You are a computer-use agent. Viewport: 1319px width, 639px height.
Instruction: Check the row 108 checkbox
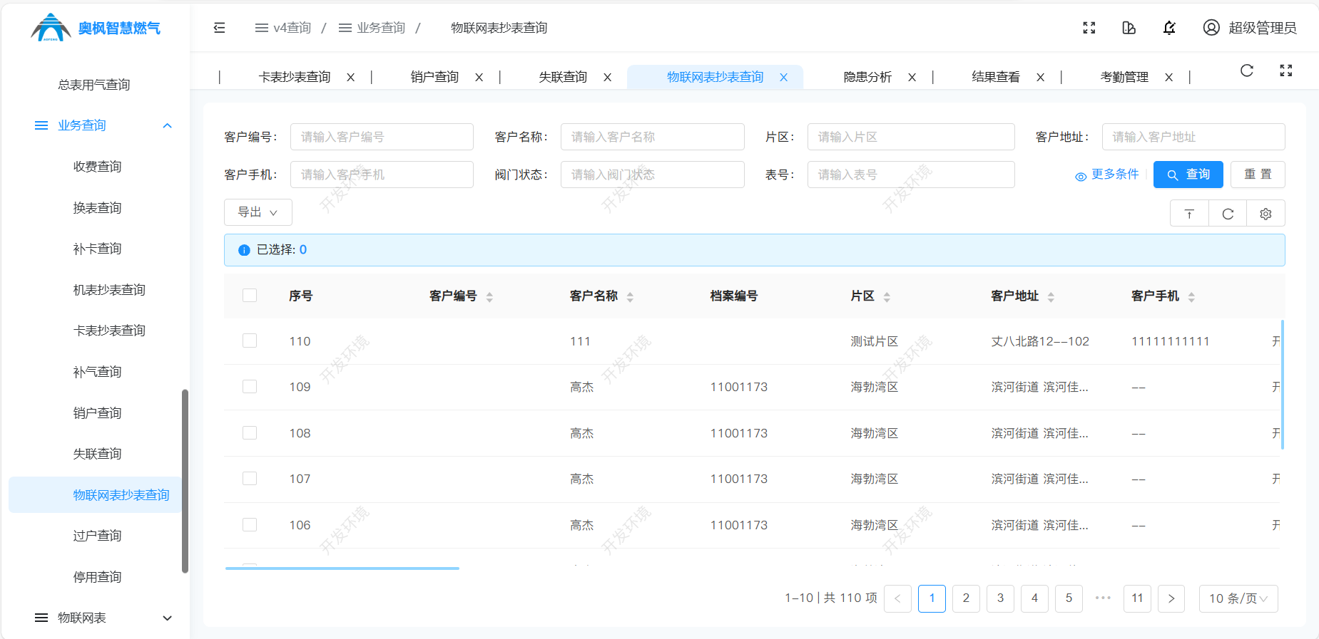pyautogui.click(x=250, y=432)
